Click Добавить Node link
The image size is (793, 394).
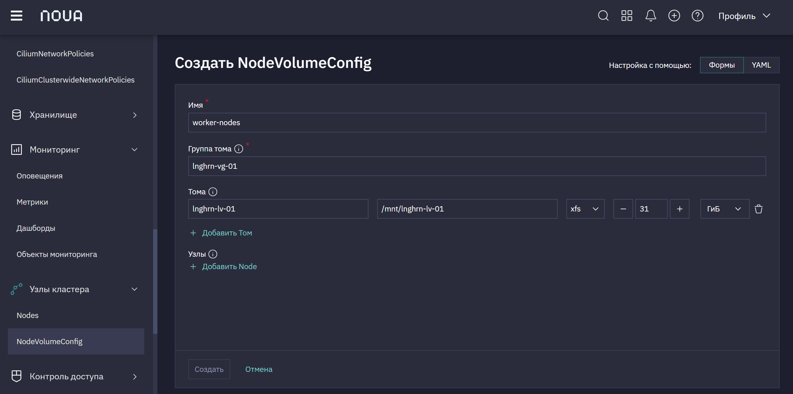pos(229,267)
